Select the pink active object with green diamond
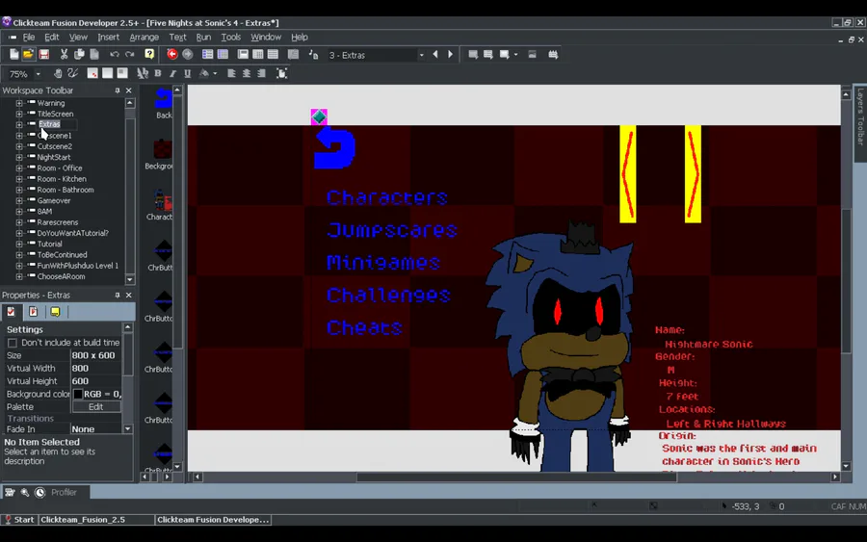This screenshot has height=542, width=867. coord(319,116)
